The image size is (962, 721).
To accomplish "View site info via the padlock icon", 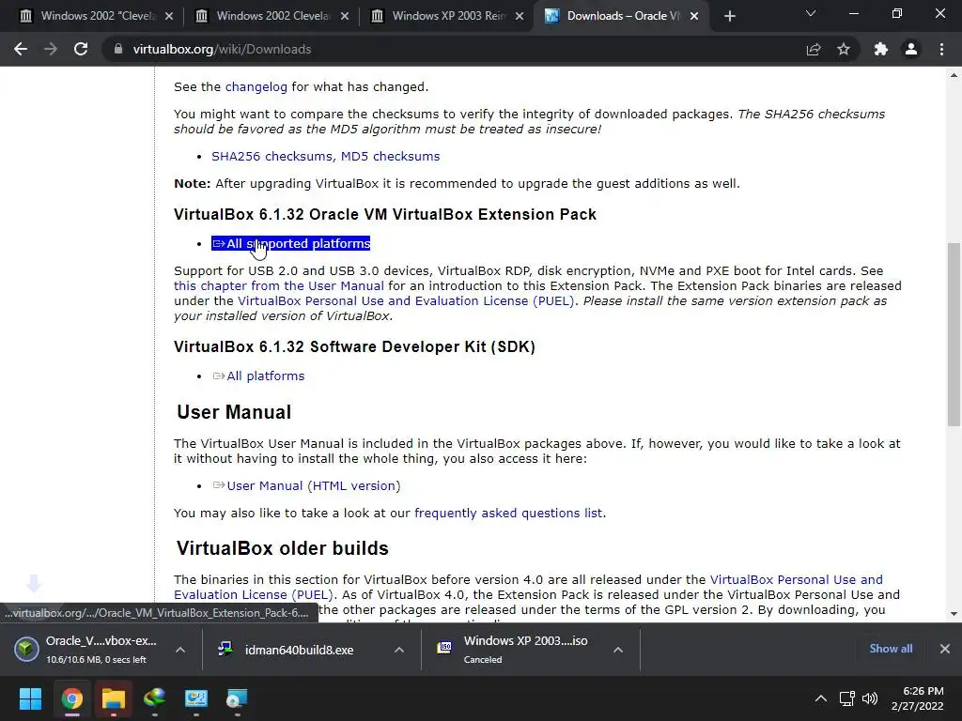I will point(118,49).
